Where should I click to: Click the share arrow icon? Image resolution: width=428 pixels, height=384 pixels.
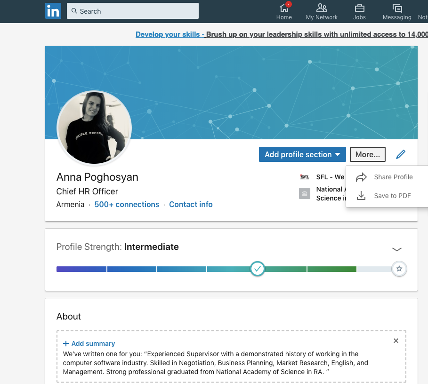(x=361, y=177)
